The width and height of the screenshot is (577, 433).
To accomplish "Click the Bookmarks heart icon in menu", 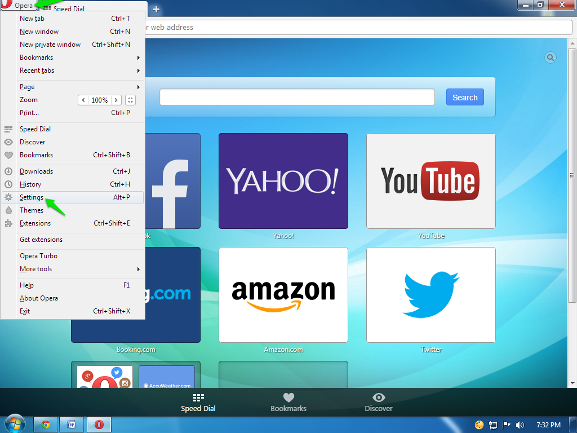I will [8, 155].
